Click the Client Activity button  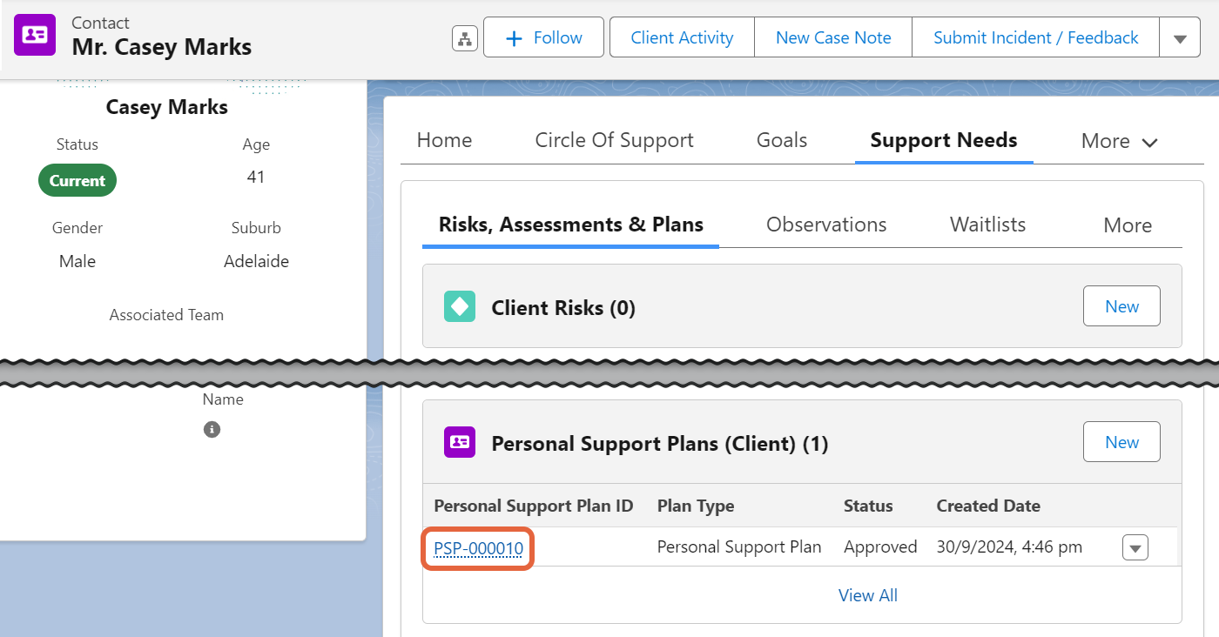coord(681,37)
